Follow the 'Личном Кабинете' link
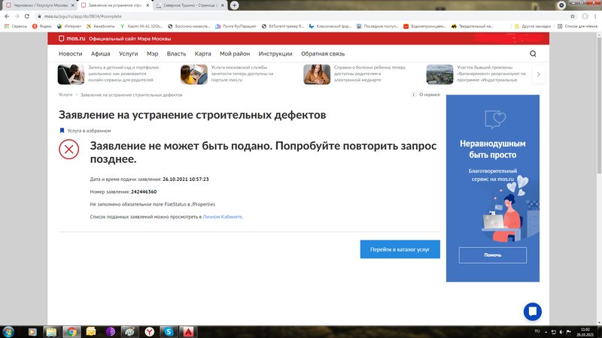The image size is (602, 338). (222, 216)
